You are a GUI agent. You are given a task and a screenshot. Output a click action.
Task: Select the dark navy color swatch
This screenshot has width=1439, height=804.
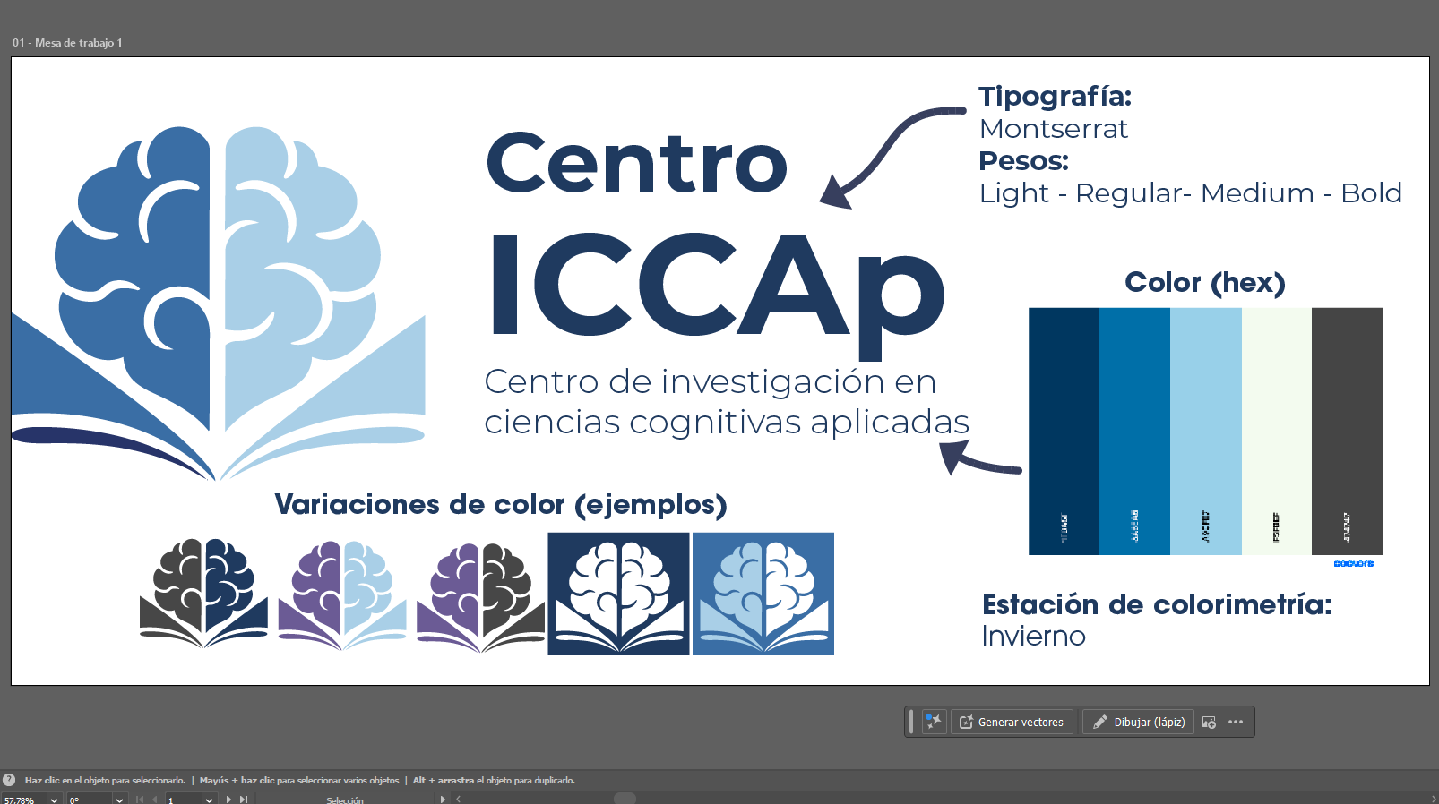coord(1064,432)
